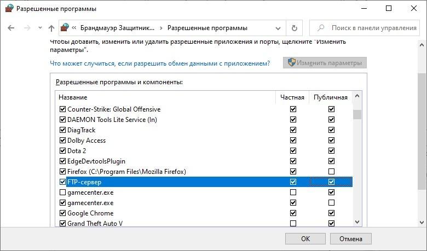This screenshot has width=427, height=251.
Task: Enable unchecked gamecenter.exe main checkbox
Action: pyautogui.click(x=62, y=192)
